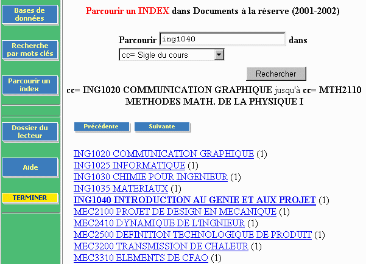Open ING1020 COMMUNICATION GRAPHIQUE link

164,154
